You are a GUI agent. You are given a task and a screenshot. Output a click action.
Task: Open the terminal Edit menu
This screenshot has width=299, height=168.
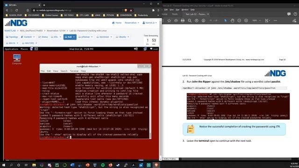tap(49, 71)
